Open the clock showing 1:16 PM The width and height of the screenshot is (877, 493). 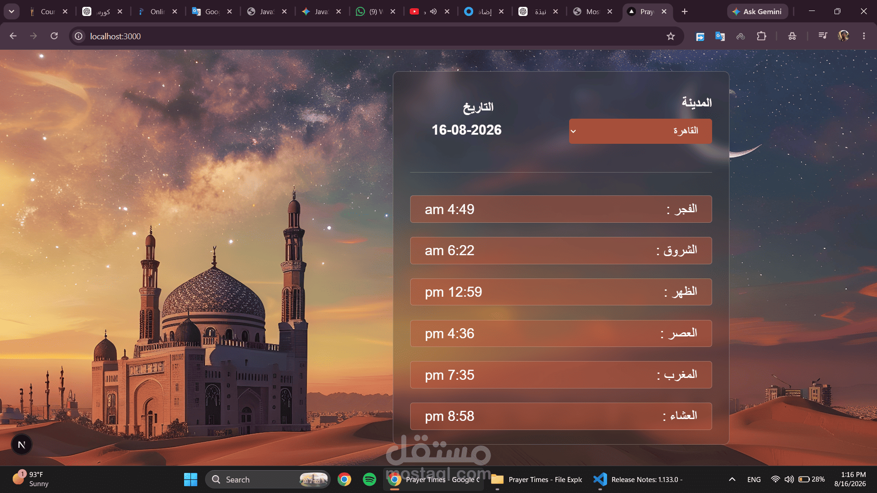pos(850,479)
